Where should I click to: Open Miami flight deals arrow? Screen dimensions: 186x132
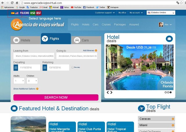point(173,125)
